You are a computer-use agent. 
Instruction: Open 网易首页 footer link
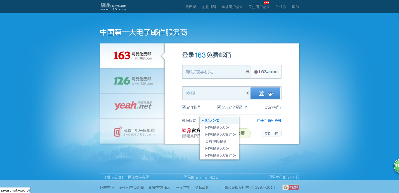tap(107, 187)
